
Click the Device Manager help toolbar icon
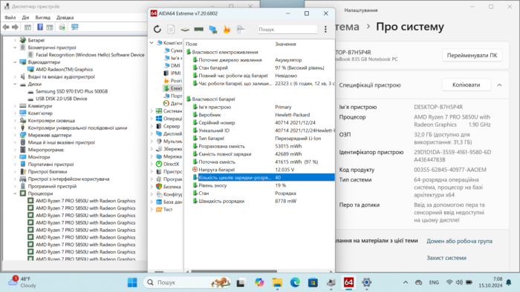[40, 27]
